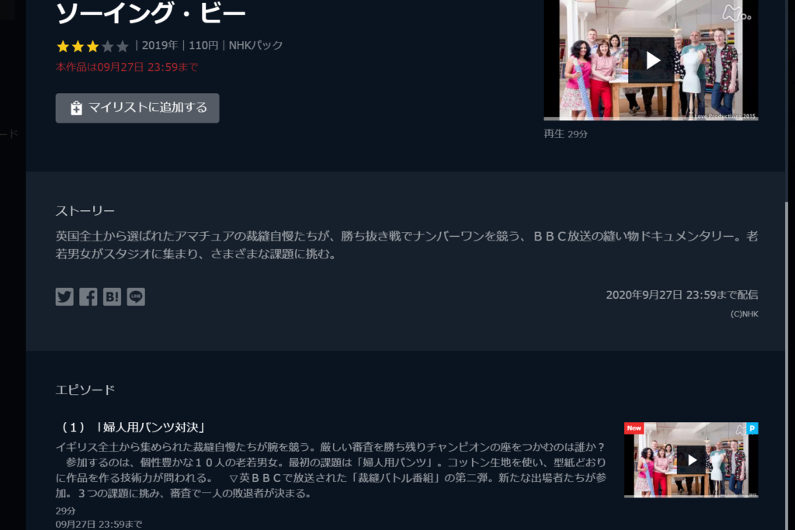This screenshot has width=795, height=530.
Task: Click the ストーリー section heading
Action: click(85, 211)
